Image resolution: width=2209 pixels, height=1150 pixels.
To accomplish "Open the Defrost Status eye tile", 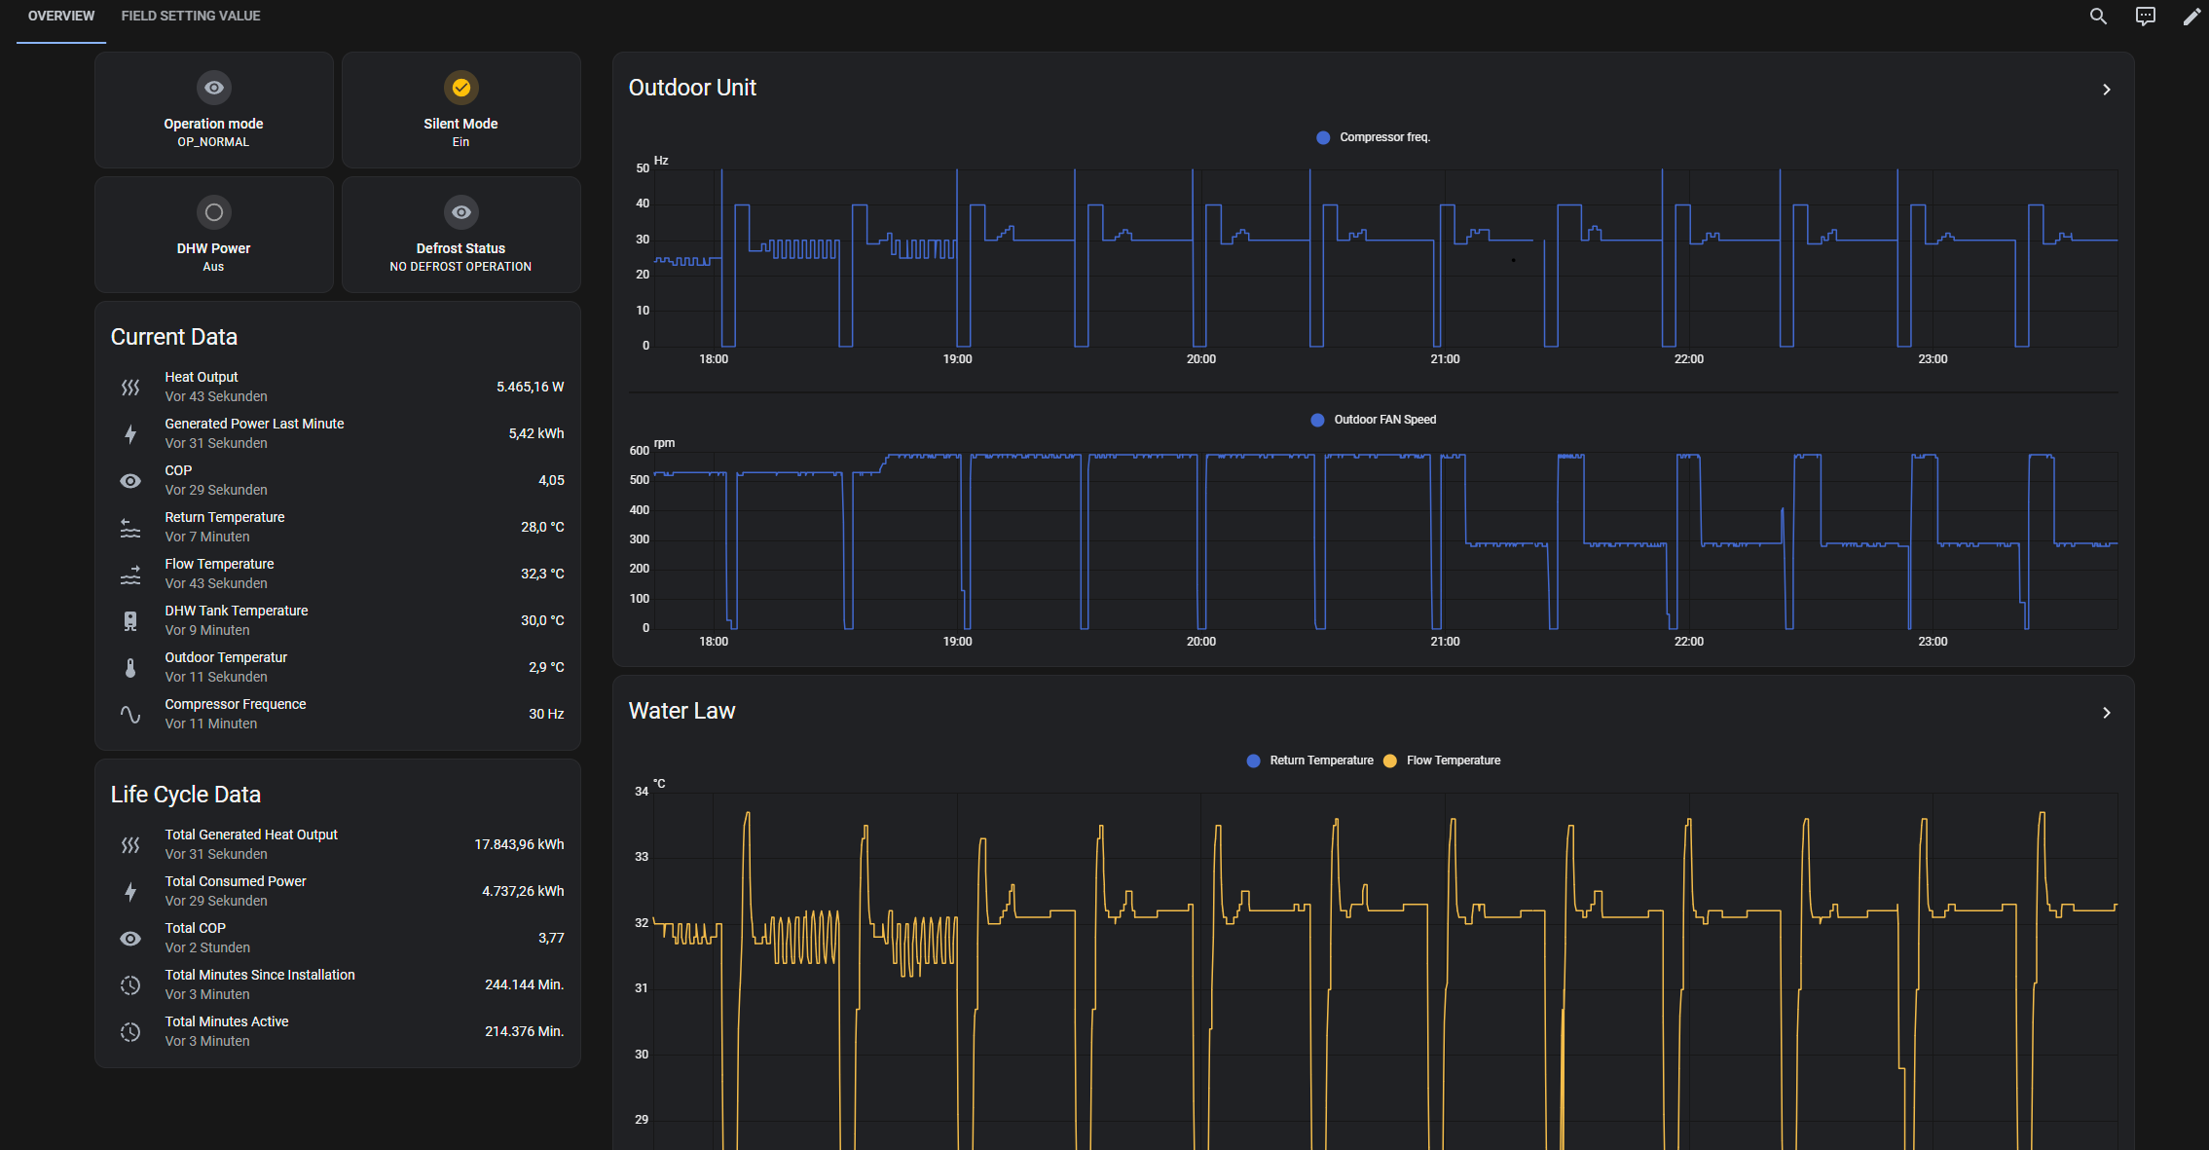I will pyautogui.click(x=460, y=234).
